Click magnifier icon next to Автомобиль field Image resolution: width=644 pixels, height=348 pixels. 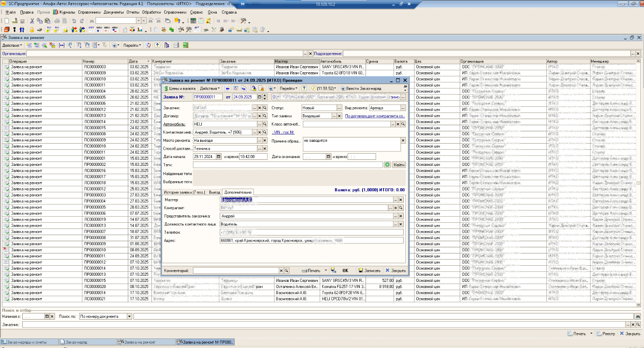pos(264,124)
